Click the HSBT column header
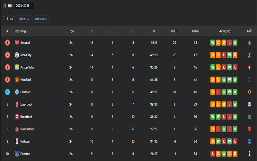 point(174,31)
